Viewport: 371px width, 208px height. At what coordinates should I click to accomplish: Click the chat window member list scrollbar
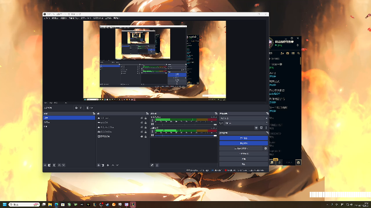click(x=301, y=61)
